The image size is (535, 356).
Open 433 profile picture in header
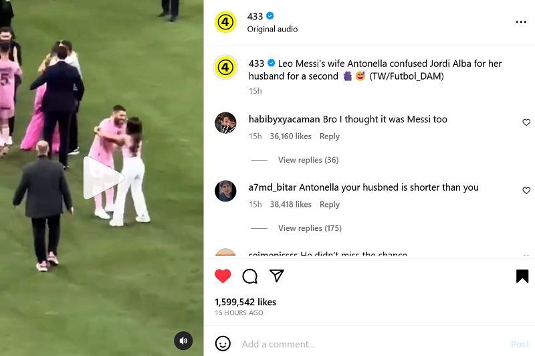tap(225, 22)
